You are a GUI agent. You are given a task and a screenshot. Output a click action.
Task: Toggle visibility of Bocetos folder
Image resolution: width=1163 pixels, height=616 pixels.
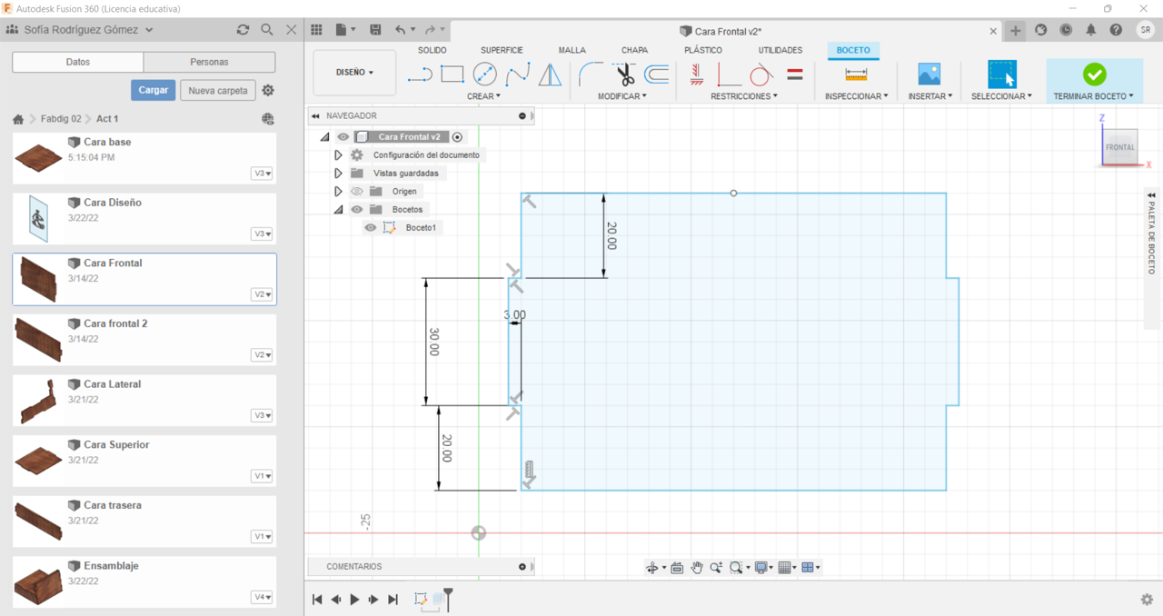coord(357,210)
